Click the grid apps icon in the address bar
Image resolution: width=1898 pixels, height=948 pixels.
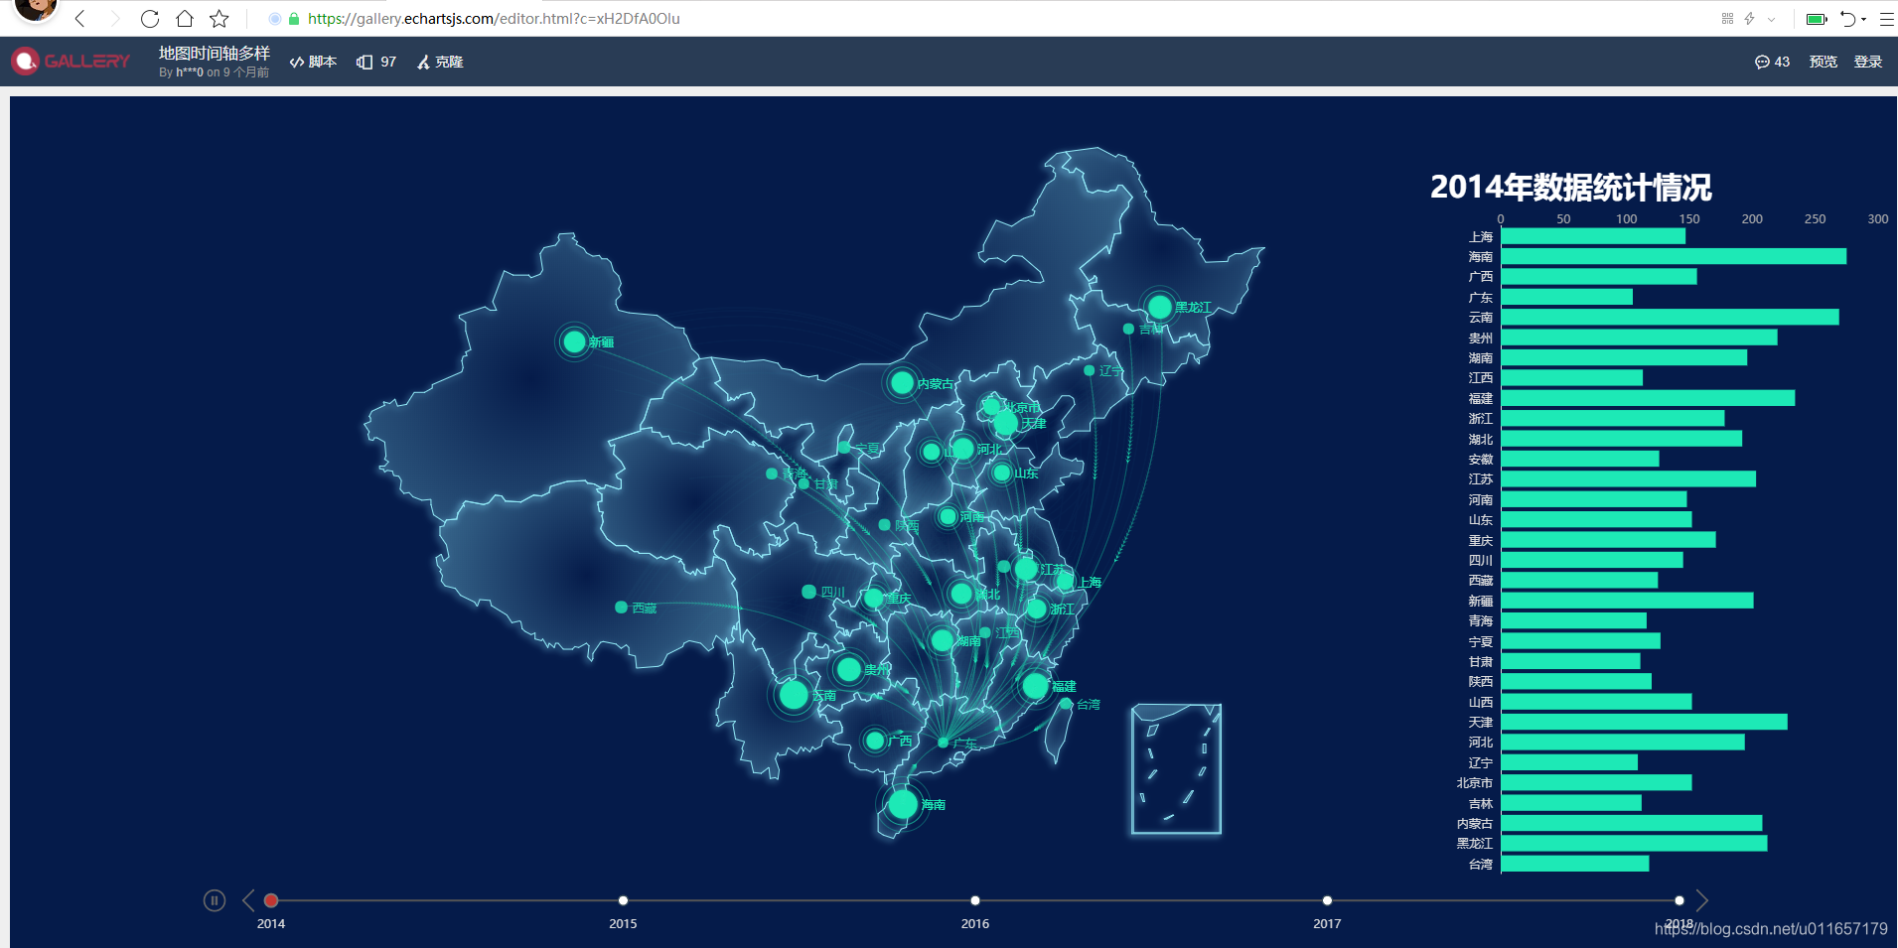[1727, 19]
